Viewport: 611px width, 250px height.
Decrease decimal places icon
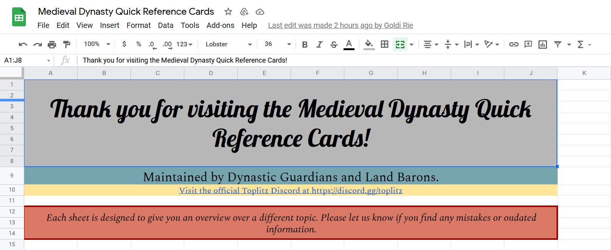point(152,44)
